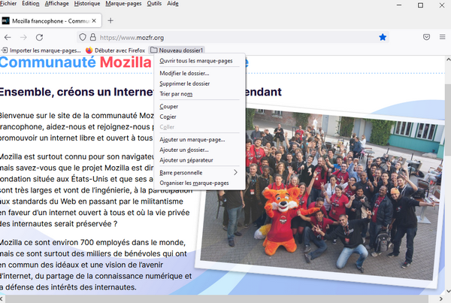Select Ajouter un dossier… entry

coord(200,150)
